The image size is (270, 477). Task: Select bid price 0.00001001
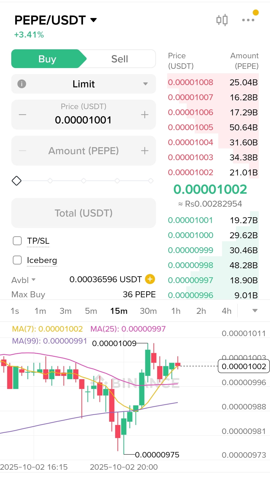pyautogui.click(x=190, y=220)
